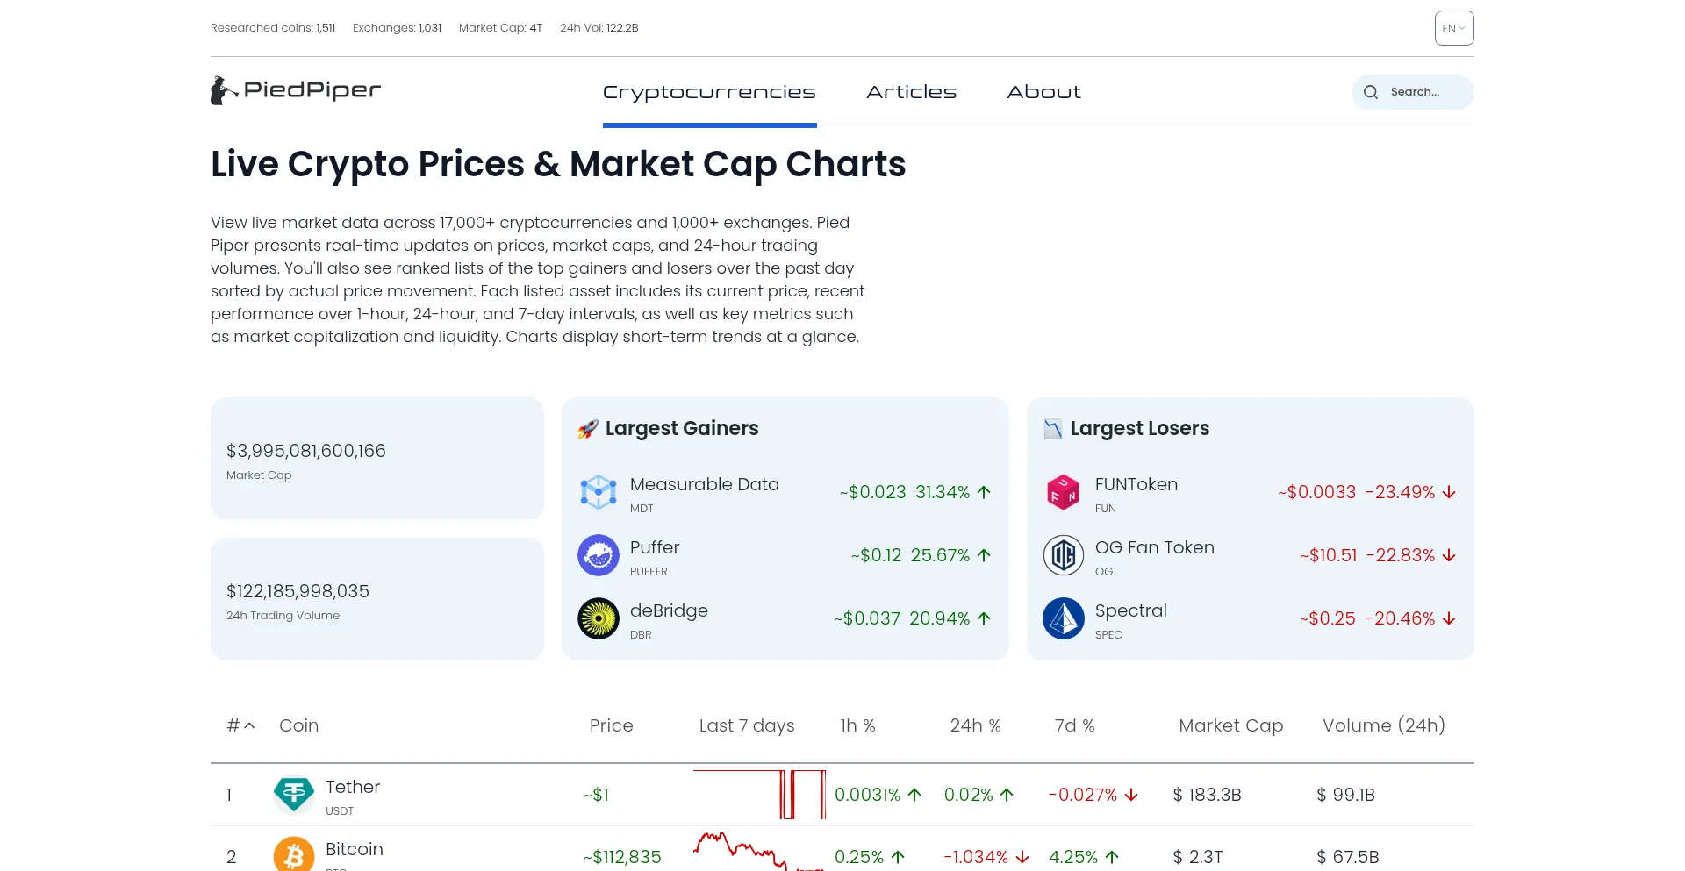Go to the About page

pos(1043,92)
